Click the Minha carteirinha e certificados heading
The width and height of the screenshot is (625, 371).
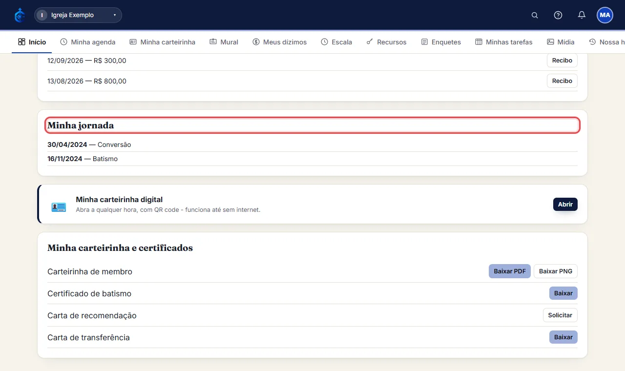pyautogui.click(x=120, y=248)
